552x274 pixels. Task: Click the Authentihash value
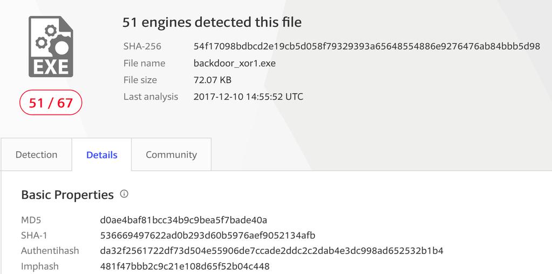(272, 251)
